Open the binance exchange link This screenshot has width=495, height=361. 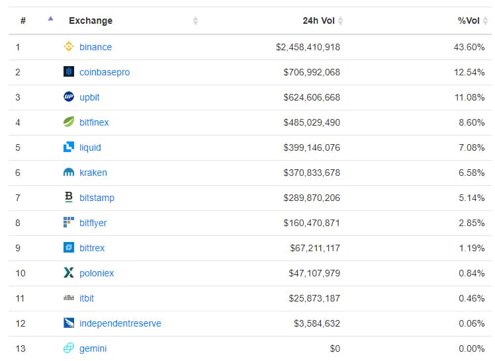[x=95, y=47]
